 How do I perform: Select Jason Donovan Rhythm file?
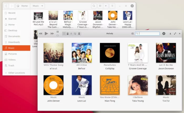point(98,20)
